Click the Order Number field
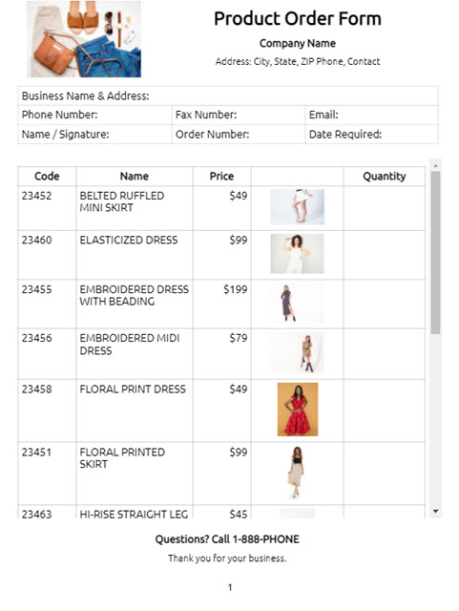This screenshot has height=611, width=459. (239, 135)
